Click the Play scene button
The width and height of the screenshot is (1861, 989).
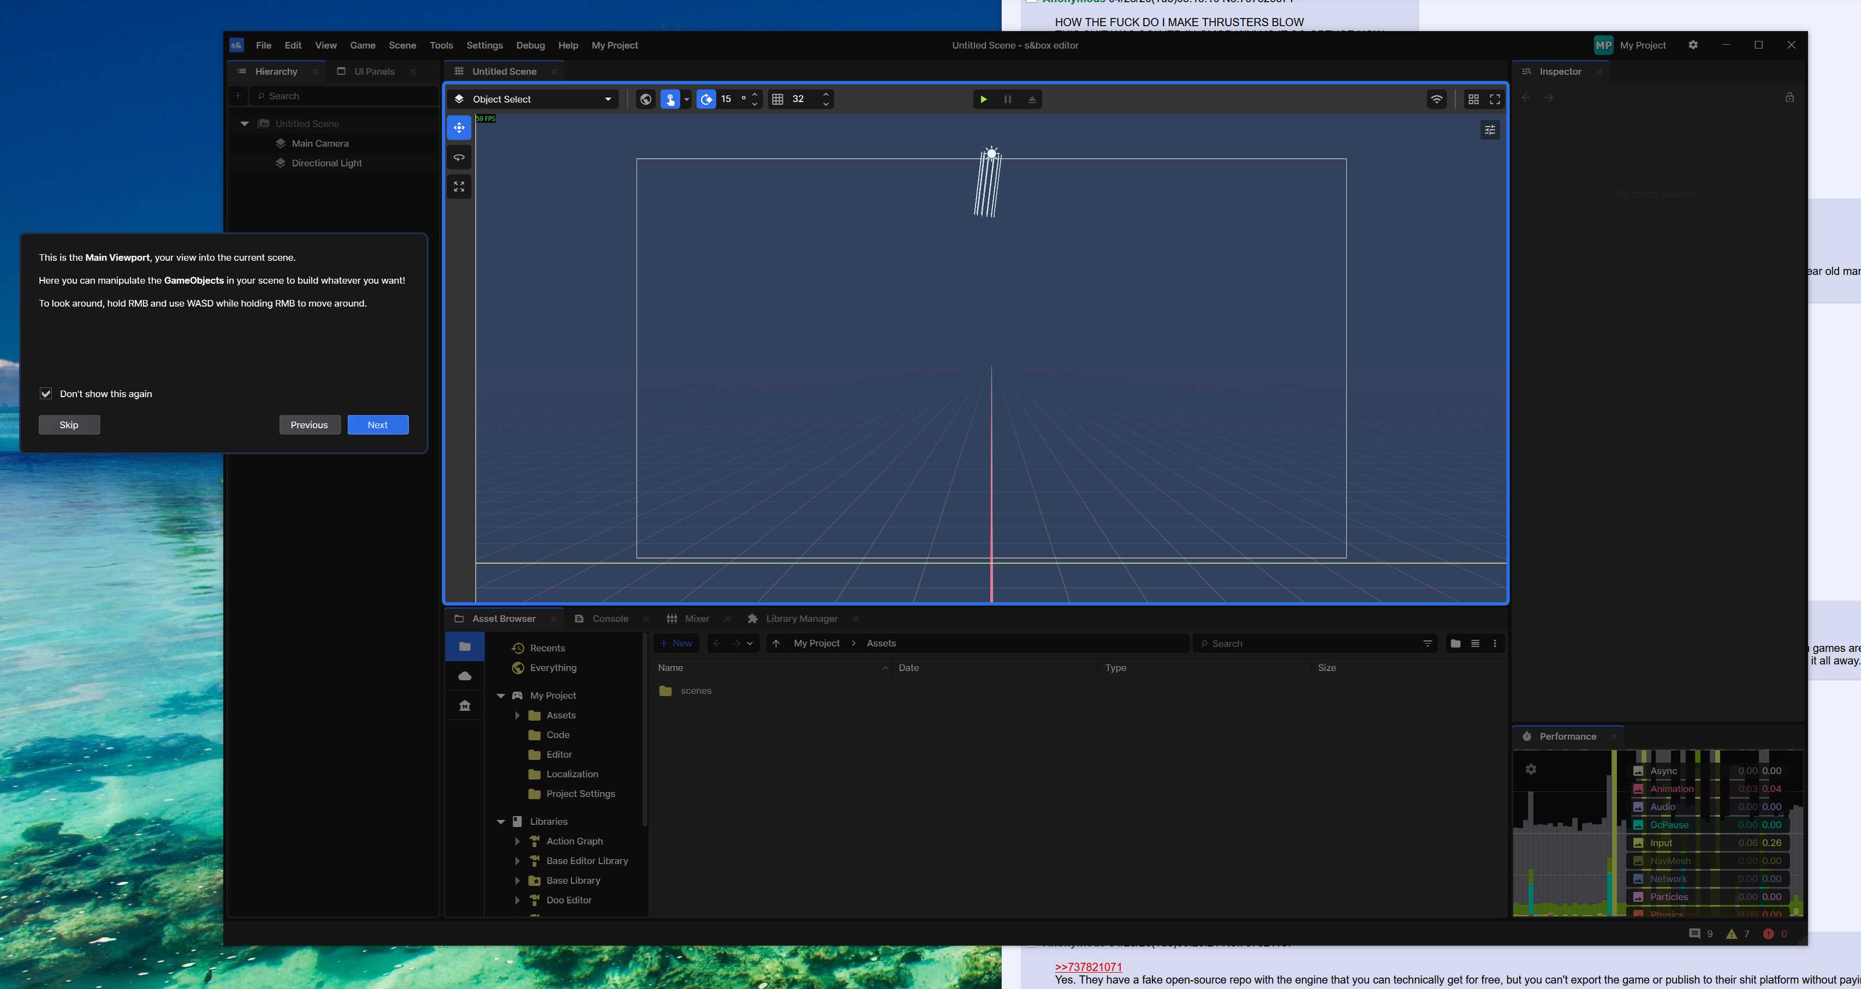click(x=983, y=100)
